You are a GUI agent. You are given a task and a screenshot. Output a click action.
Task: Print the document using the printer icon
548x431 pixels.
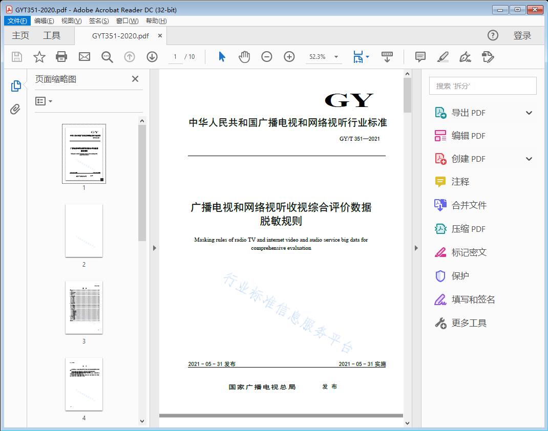point(61,57)
